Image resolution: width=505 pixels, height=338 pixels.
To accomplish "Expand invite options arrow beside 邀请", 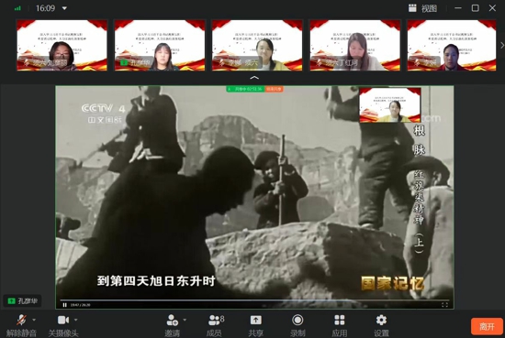I will tap(185, 320).
